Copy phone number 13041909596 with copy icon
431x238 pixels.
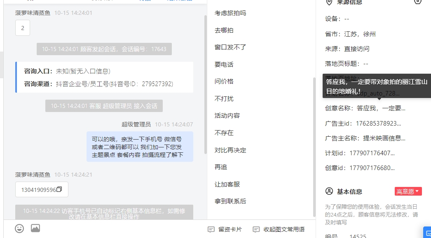click(x=59, y=189)
